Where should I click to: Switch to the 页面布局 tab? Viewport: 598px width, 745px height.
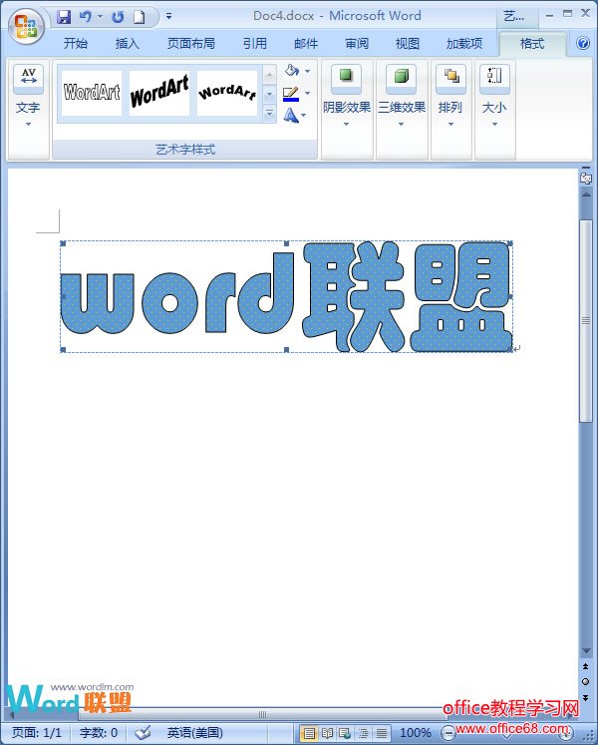click(191, 44)
